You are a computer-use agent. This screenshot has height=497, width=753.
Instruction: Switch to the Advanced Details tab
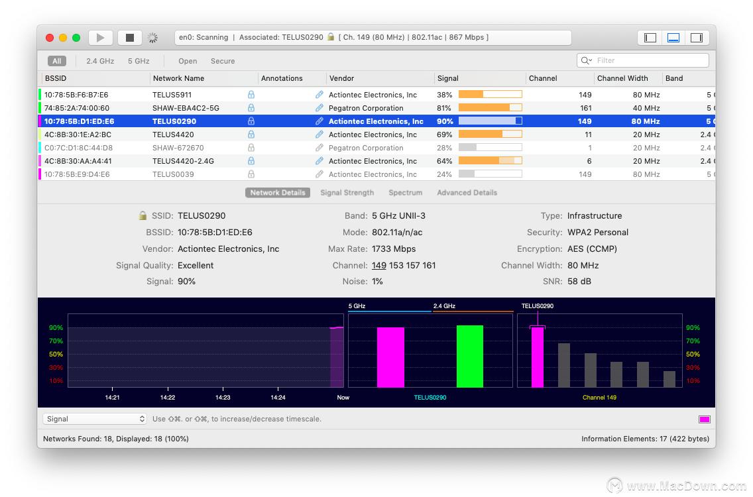tap(467, 193)
